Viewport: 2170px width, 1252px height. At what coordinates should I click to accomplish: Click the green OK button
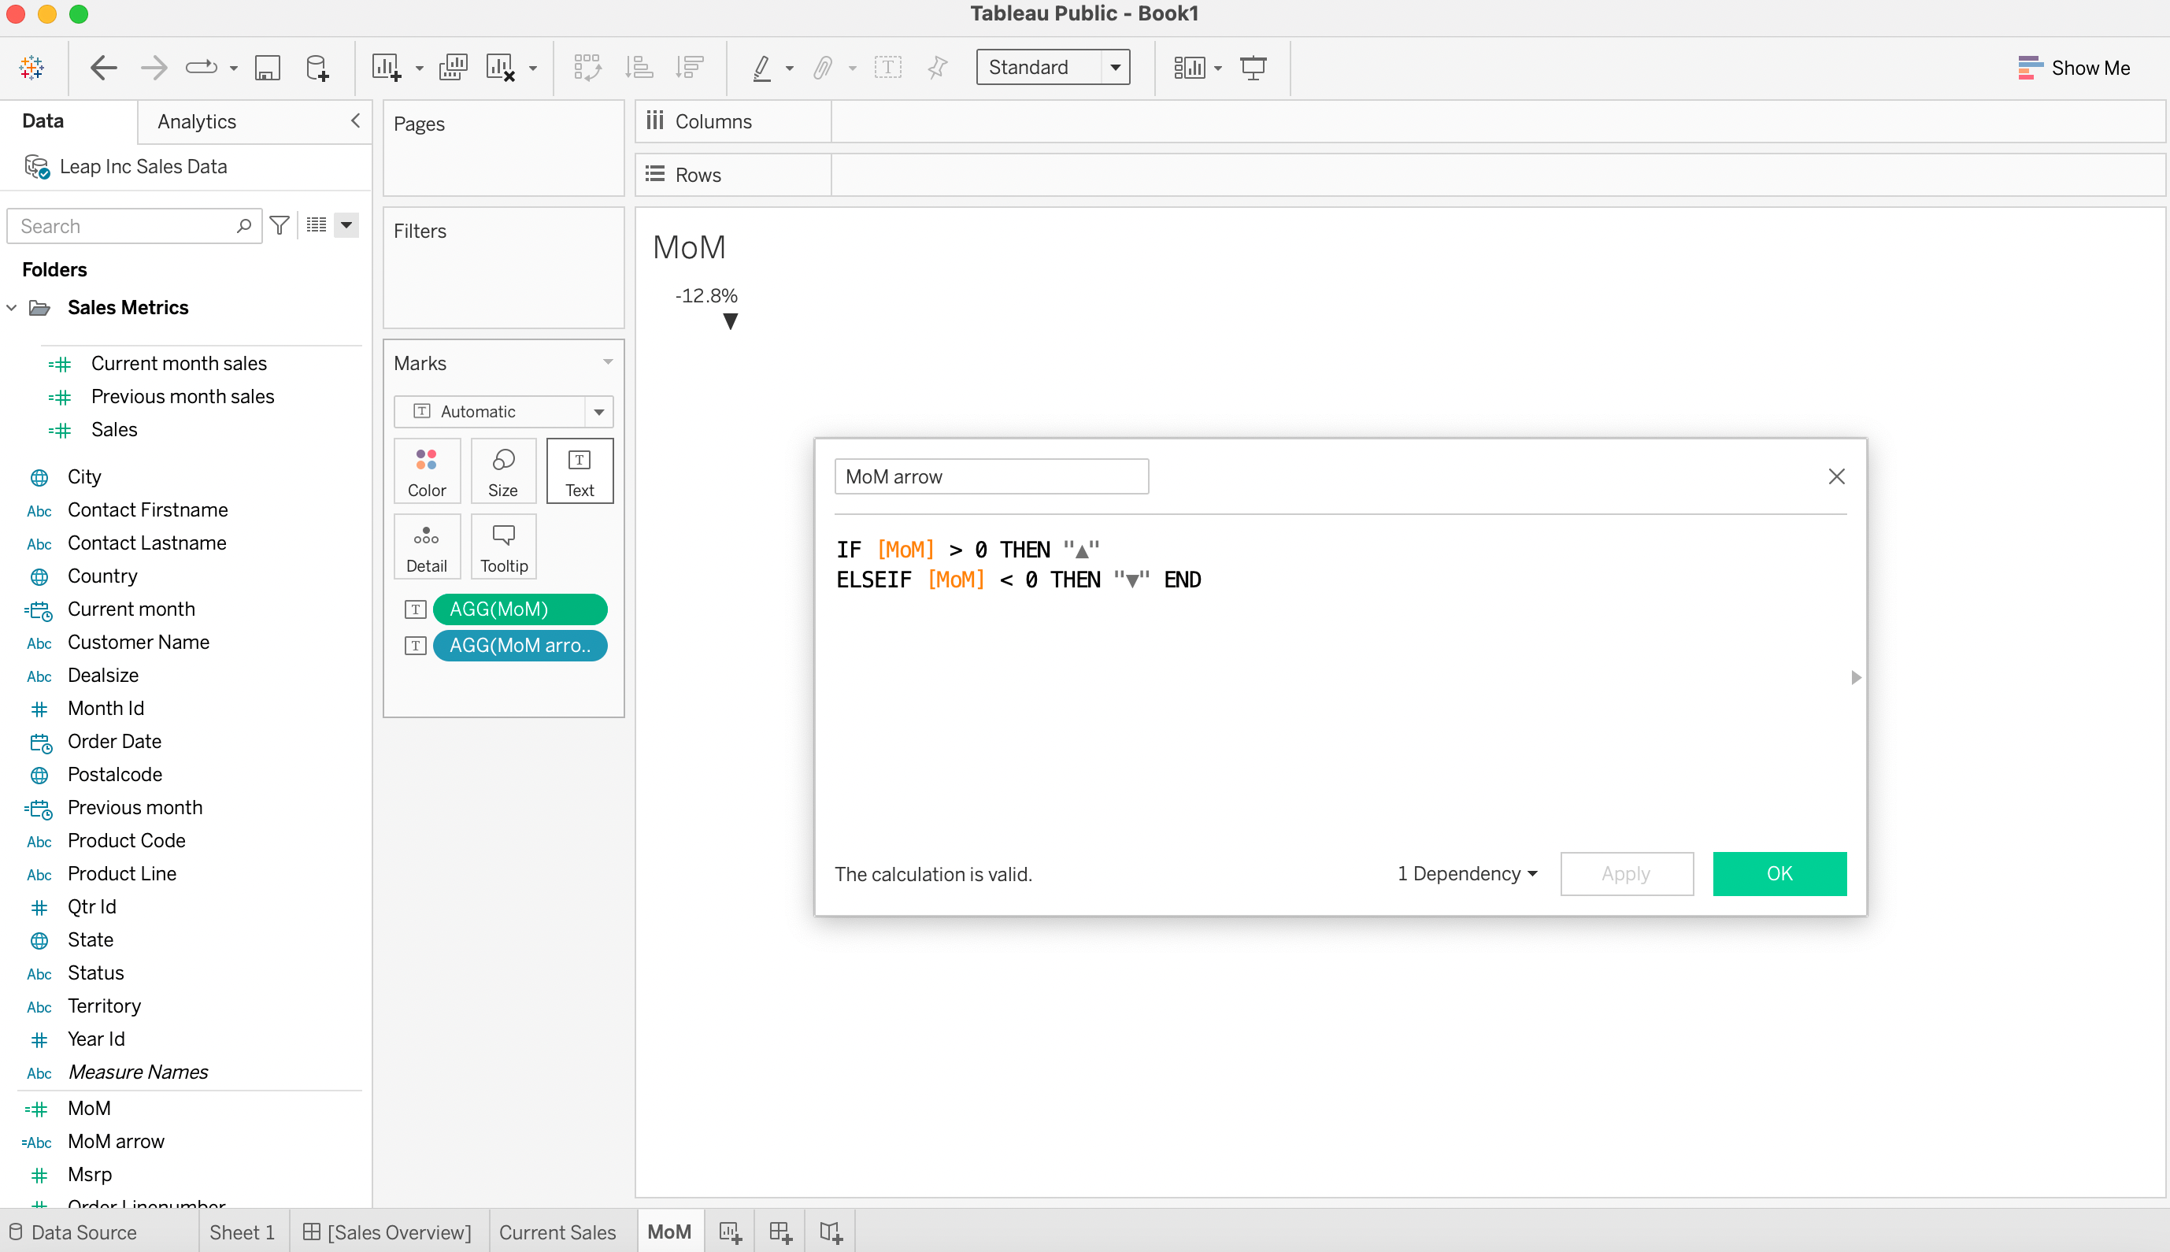click(x=1779, y=874)
